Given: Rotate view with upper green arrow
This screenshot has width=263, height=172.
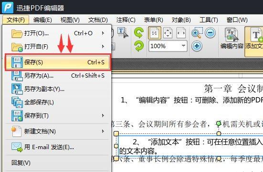Looking at the screenshot, I should point(139,32).
